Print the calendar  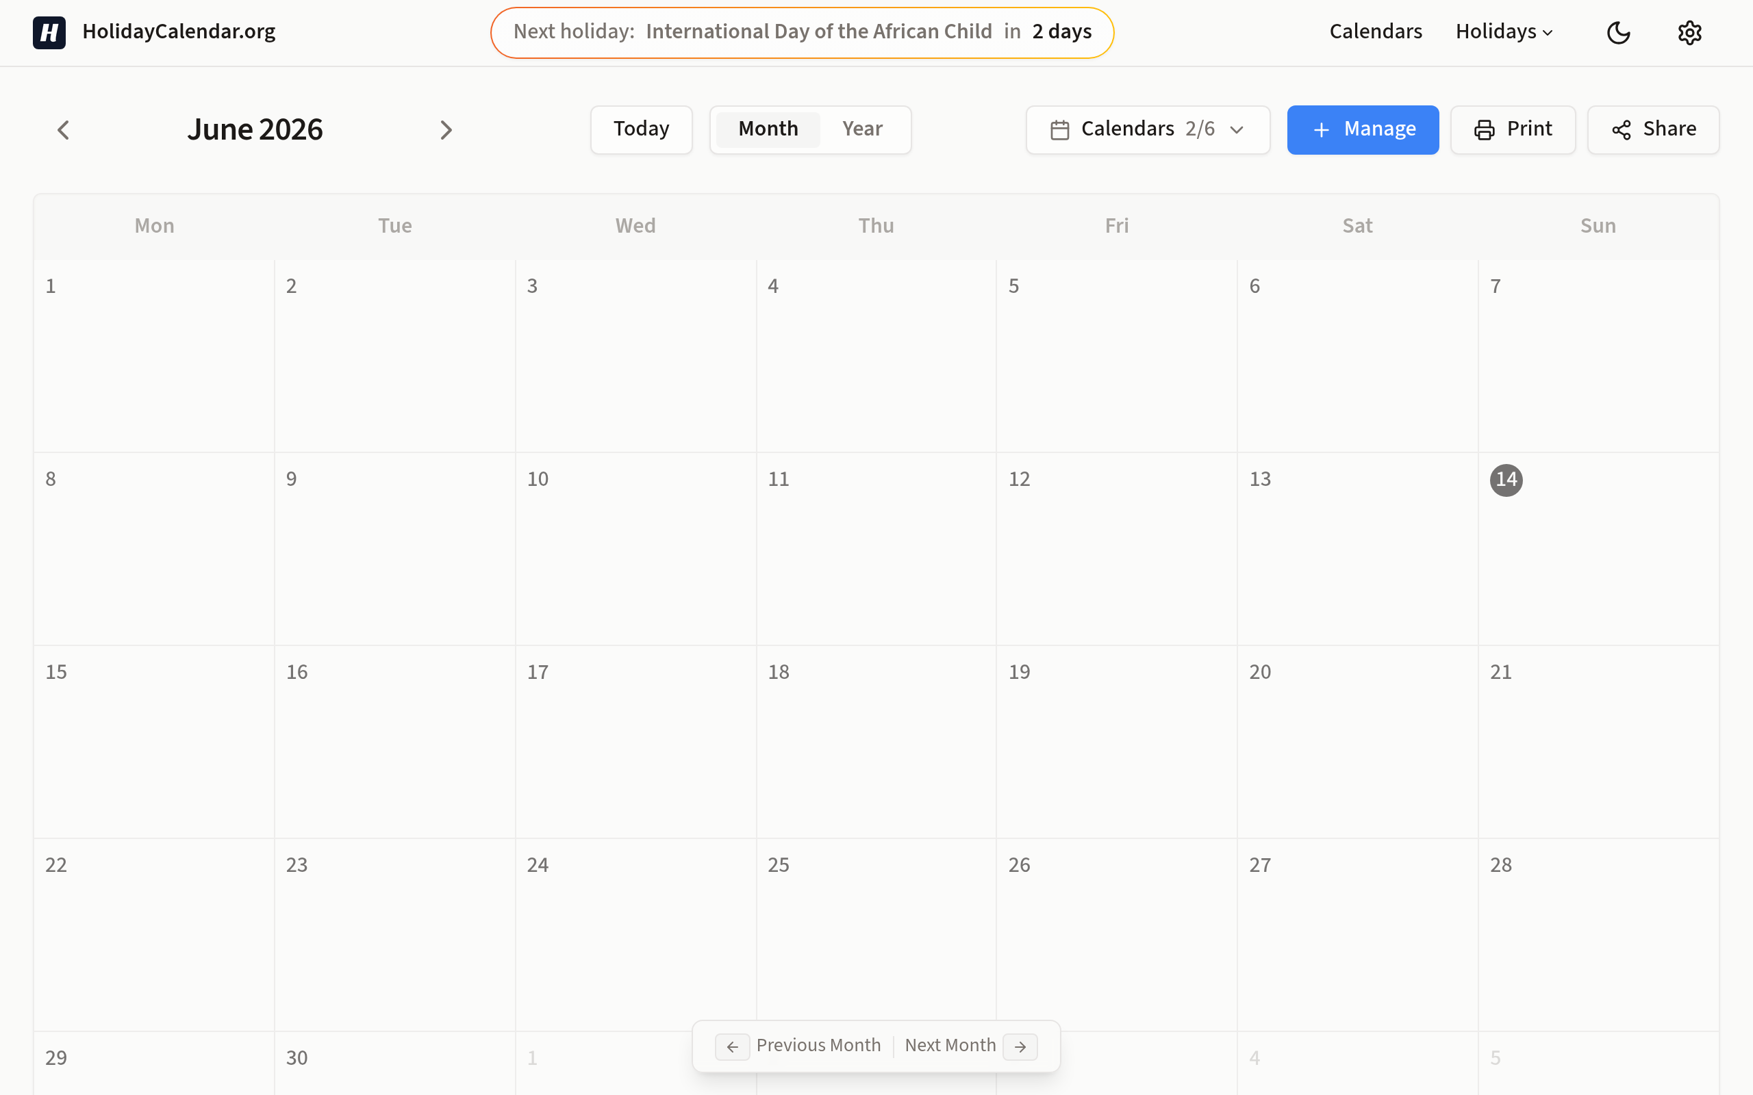point(1513,129)
